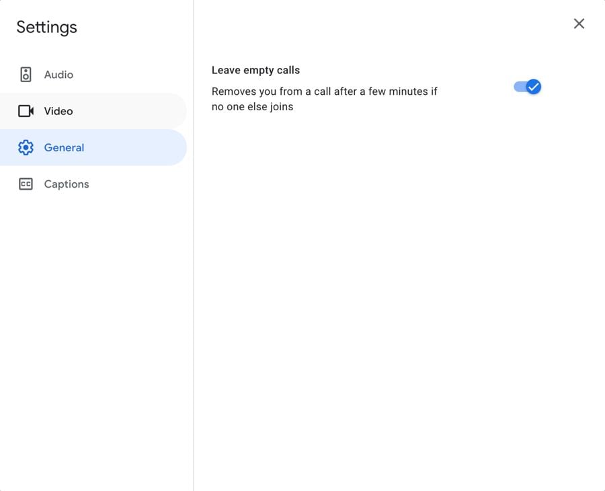Dismiss the Settings dialog with the X
The image size is (605, 491).
pyautogui.click(x=579, y=24)
